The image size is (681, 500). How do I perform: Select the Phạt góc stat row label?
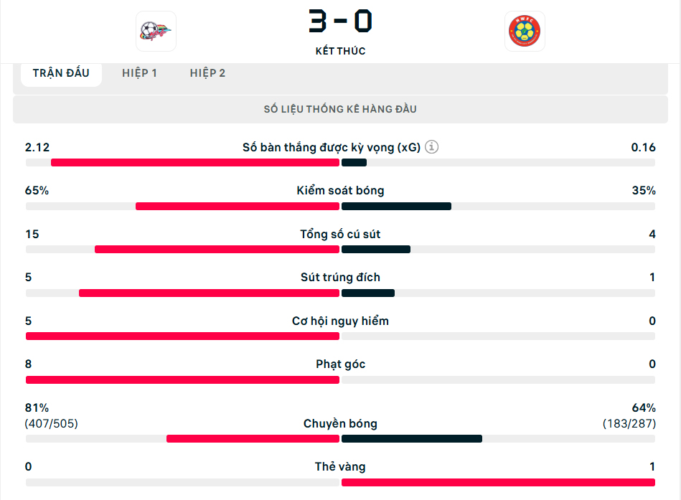pyautogui.click(x=340, y=364)
